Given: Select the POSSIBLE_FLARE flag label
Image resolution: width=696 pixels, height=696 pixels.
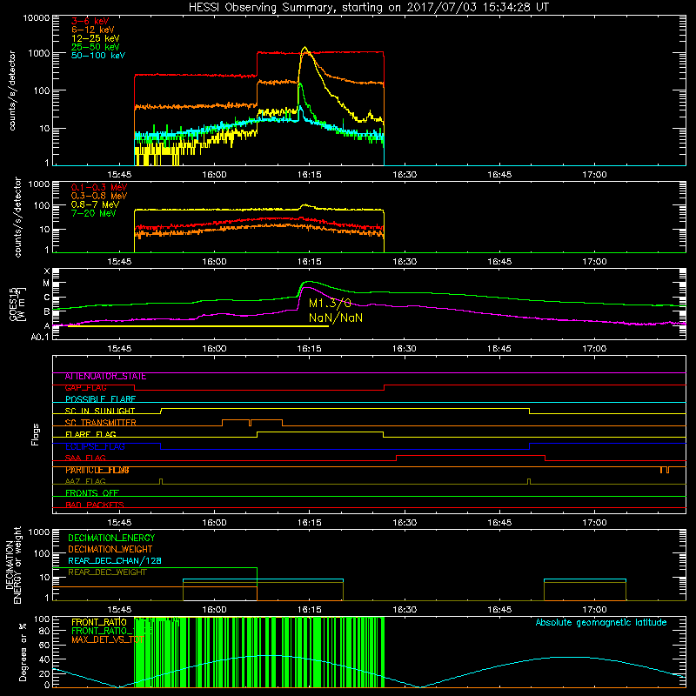Looking at the screenshot, I should tap(100, 399).
